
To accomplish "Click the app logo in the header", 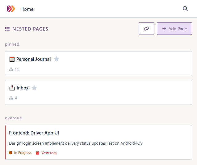I will 11,9.
